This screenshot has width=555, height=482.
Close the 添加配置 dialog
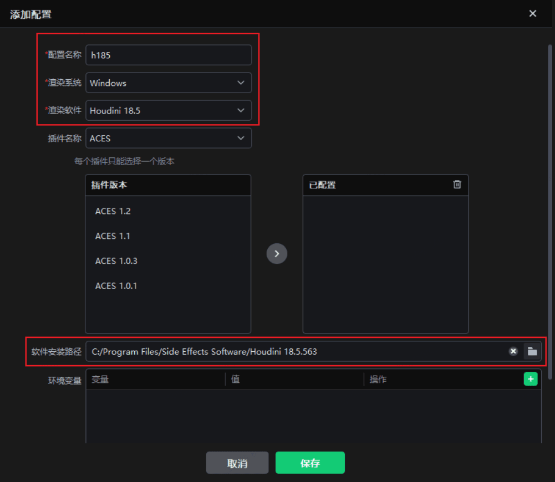pyautogui.click(x=533, y=14)
